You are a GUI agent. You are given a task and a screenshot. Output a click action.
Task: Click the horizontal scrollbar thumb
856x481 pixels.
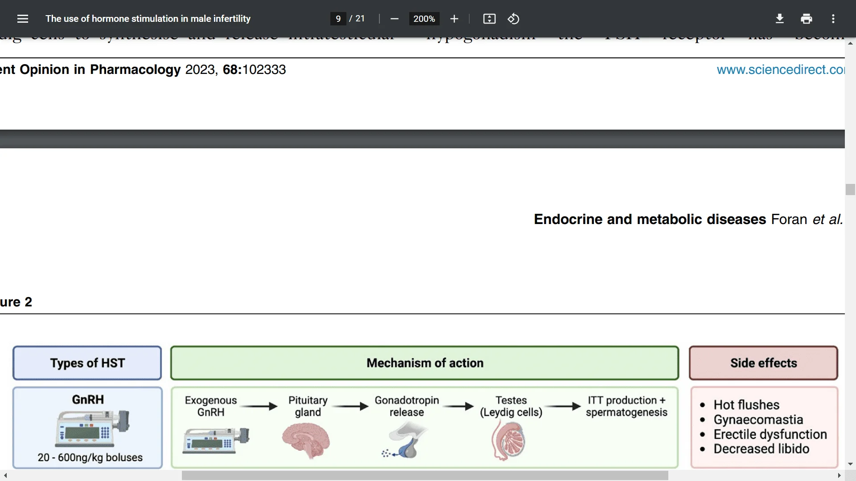(x=424, y=476)
